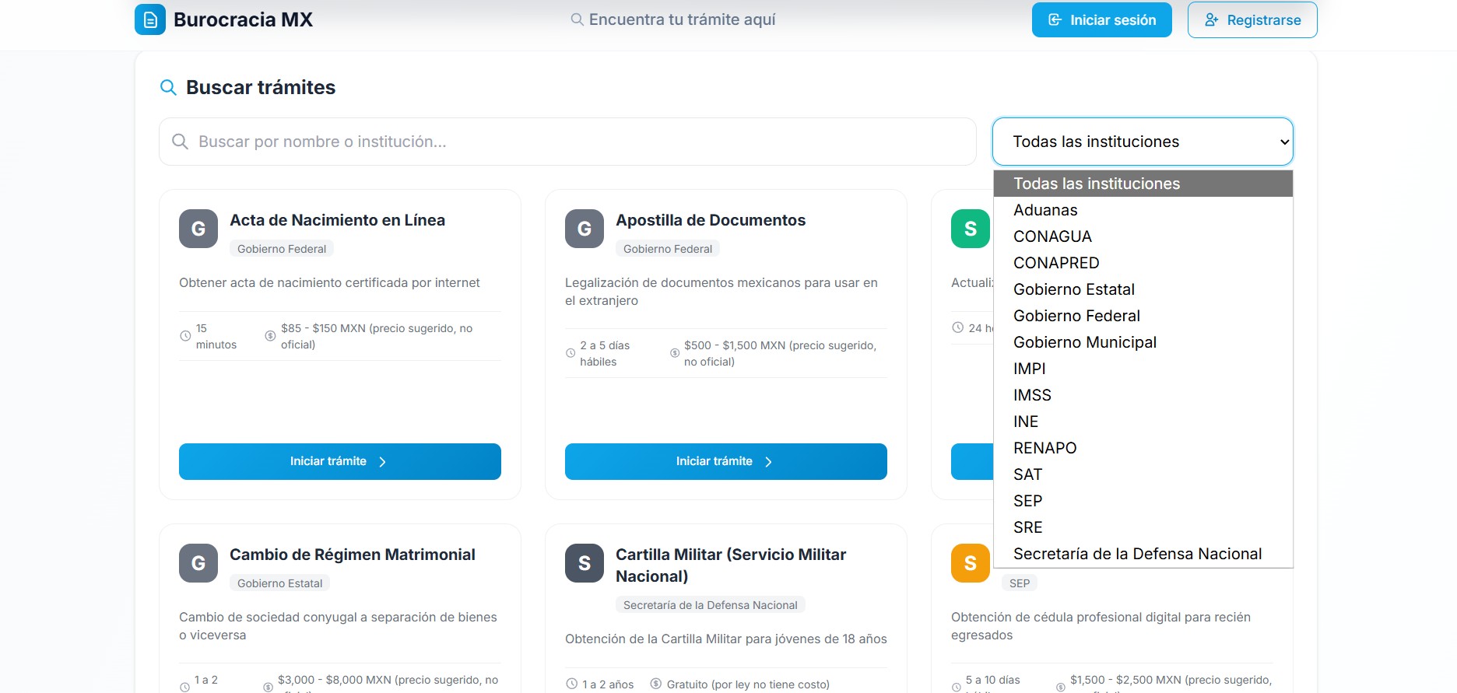The height and width of the screenshot is (693, 1457).
Task: Start the Acta de Nacimiento en Línea trámite
Action: pos(340,461)
